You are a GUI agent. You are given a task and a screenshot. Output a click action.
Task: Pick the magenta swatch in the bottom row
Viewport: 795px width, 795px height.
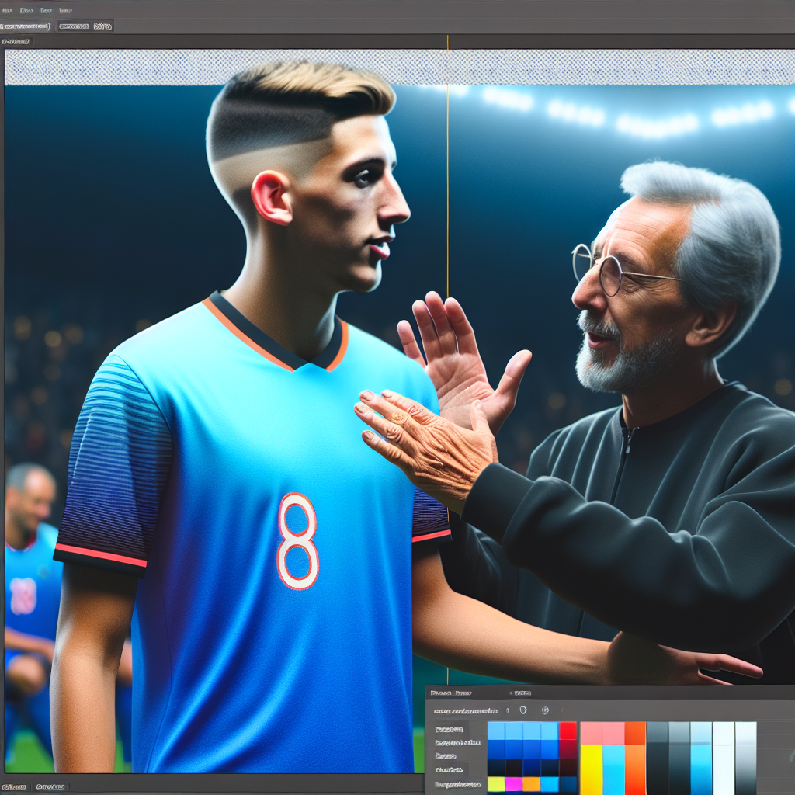point(513,784)
